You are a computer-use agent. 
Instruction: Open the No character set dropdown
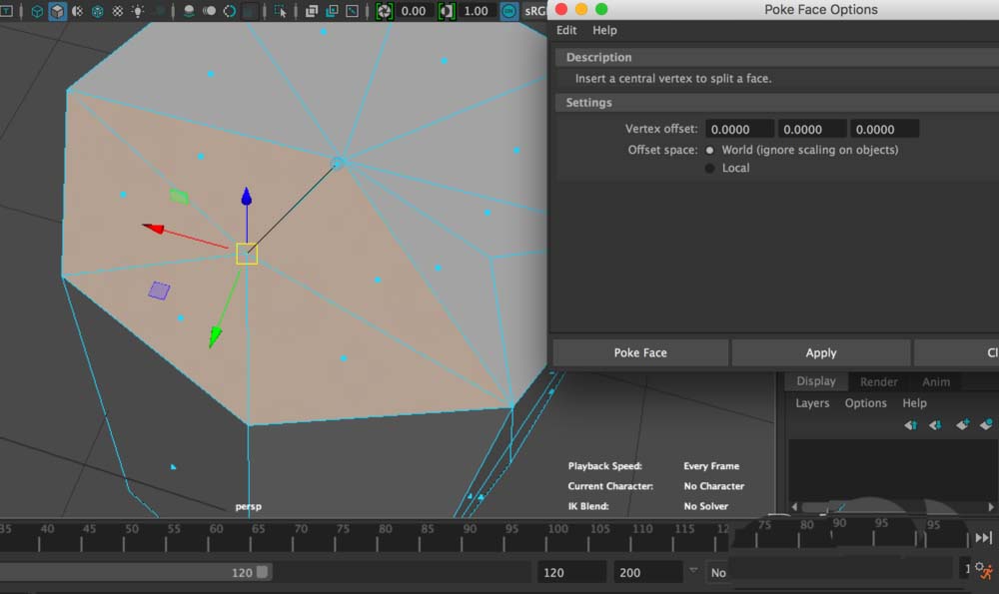coord(718,572)
